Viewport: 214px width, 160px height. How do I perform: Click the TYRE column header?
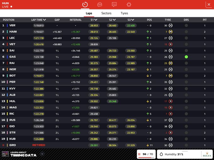[x=168, y=20]
